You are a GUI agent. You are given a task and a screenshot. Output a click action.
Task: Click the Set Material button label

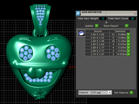click(121, 93)
